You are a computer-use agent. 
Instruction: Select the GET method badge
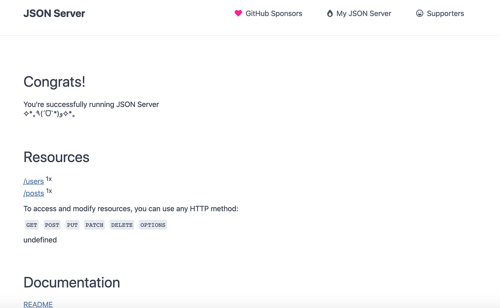pyautogui.click(x=31, y=225)
